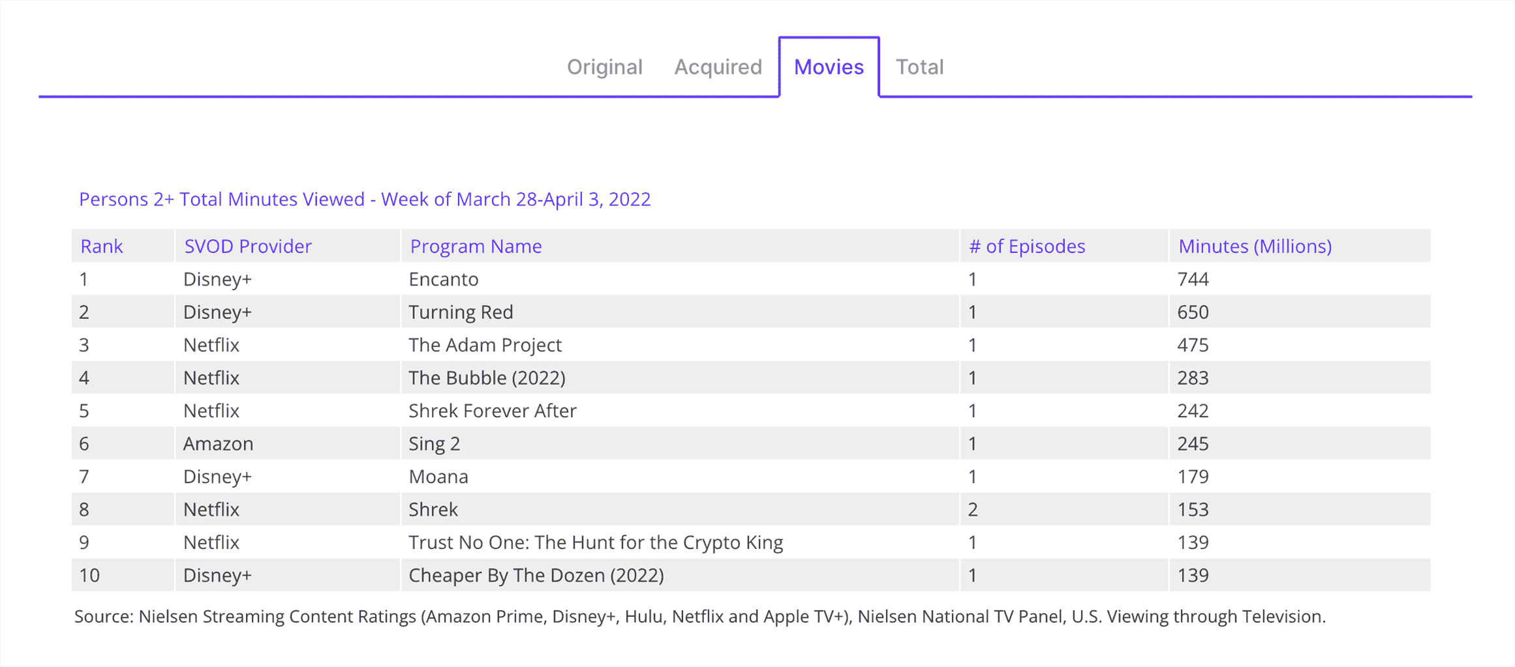Screen dimensions: 1515x667
Task: Switch to the Original tab
Action: click(604, 67)
